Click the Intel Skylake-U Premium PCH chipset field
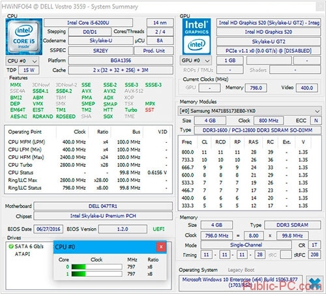The height and width of the screenshot is (294, 326). pyautogui.click(x=103, y=216)
